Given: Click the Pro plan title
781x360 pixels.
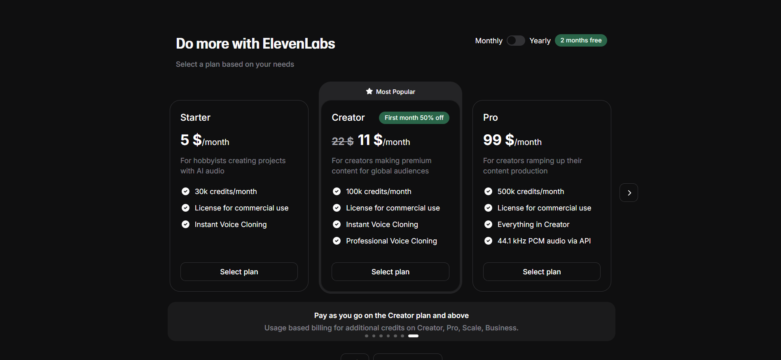Looking at the screenshot, I should click(x=490, y=118).
